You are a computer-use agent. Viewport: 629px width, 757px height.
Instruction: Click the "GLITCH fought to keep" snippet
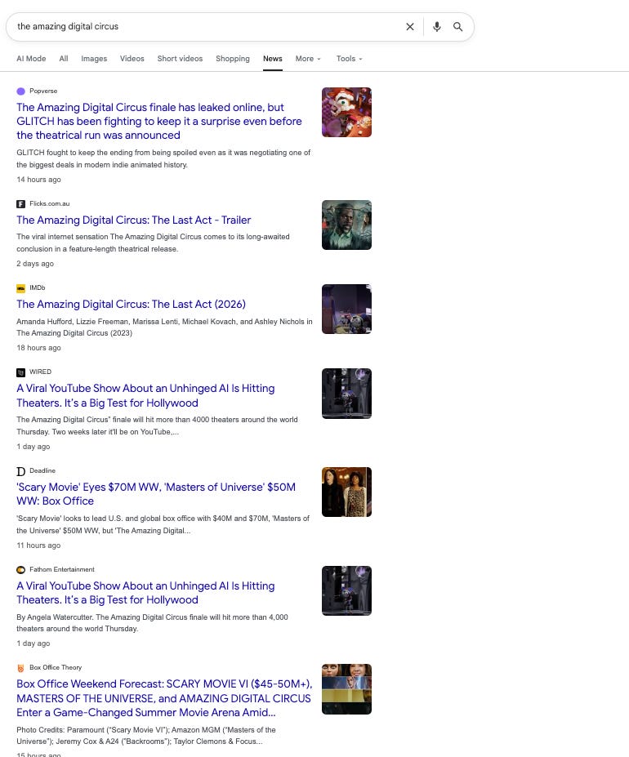163,159
